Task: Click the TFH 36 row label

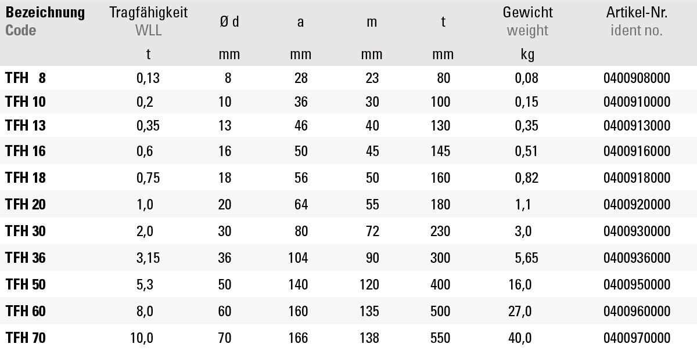Action: pos(26,258)
